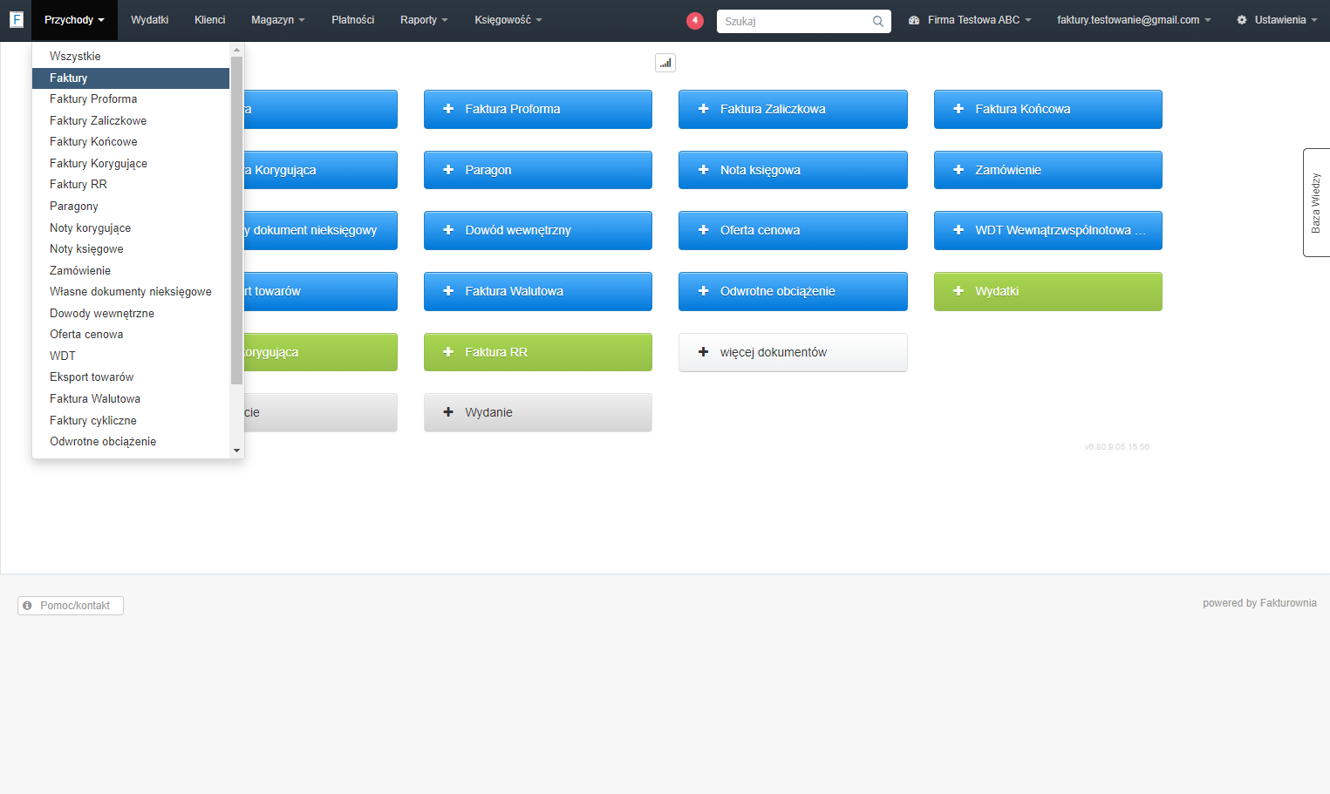The width and height of the screenshot is (1330, 794).
Task: Select Wszystkie from the Przychody menu
Action: coord(131,56)
